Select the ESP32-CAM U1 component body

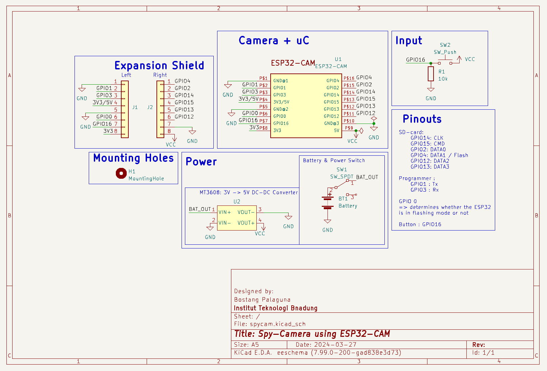coord(306,106)
